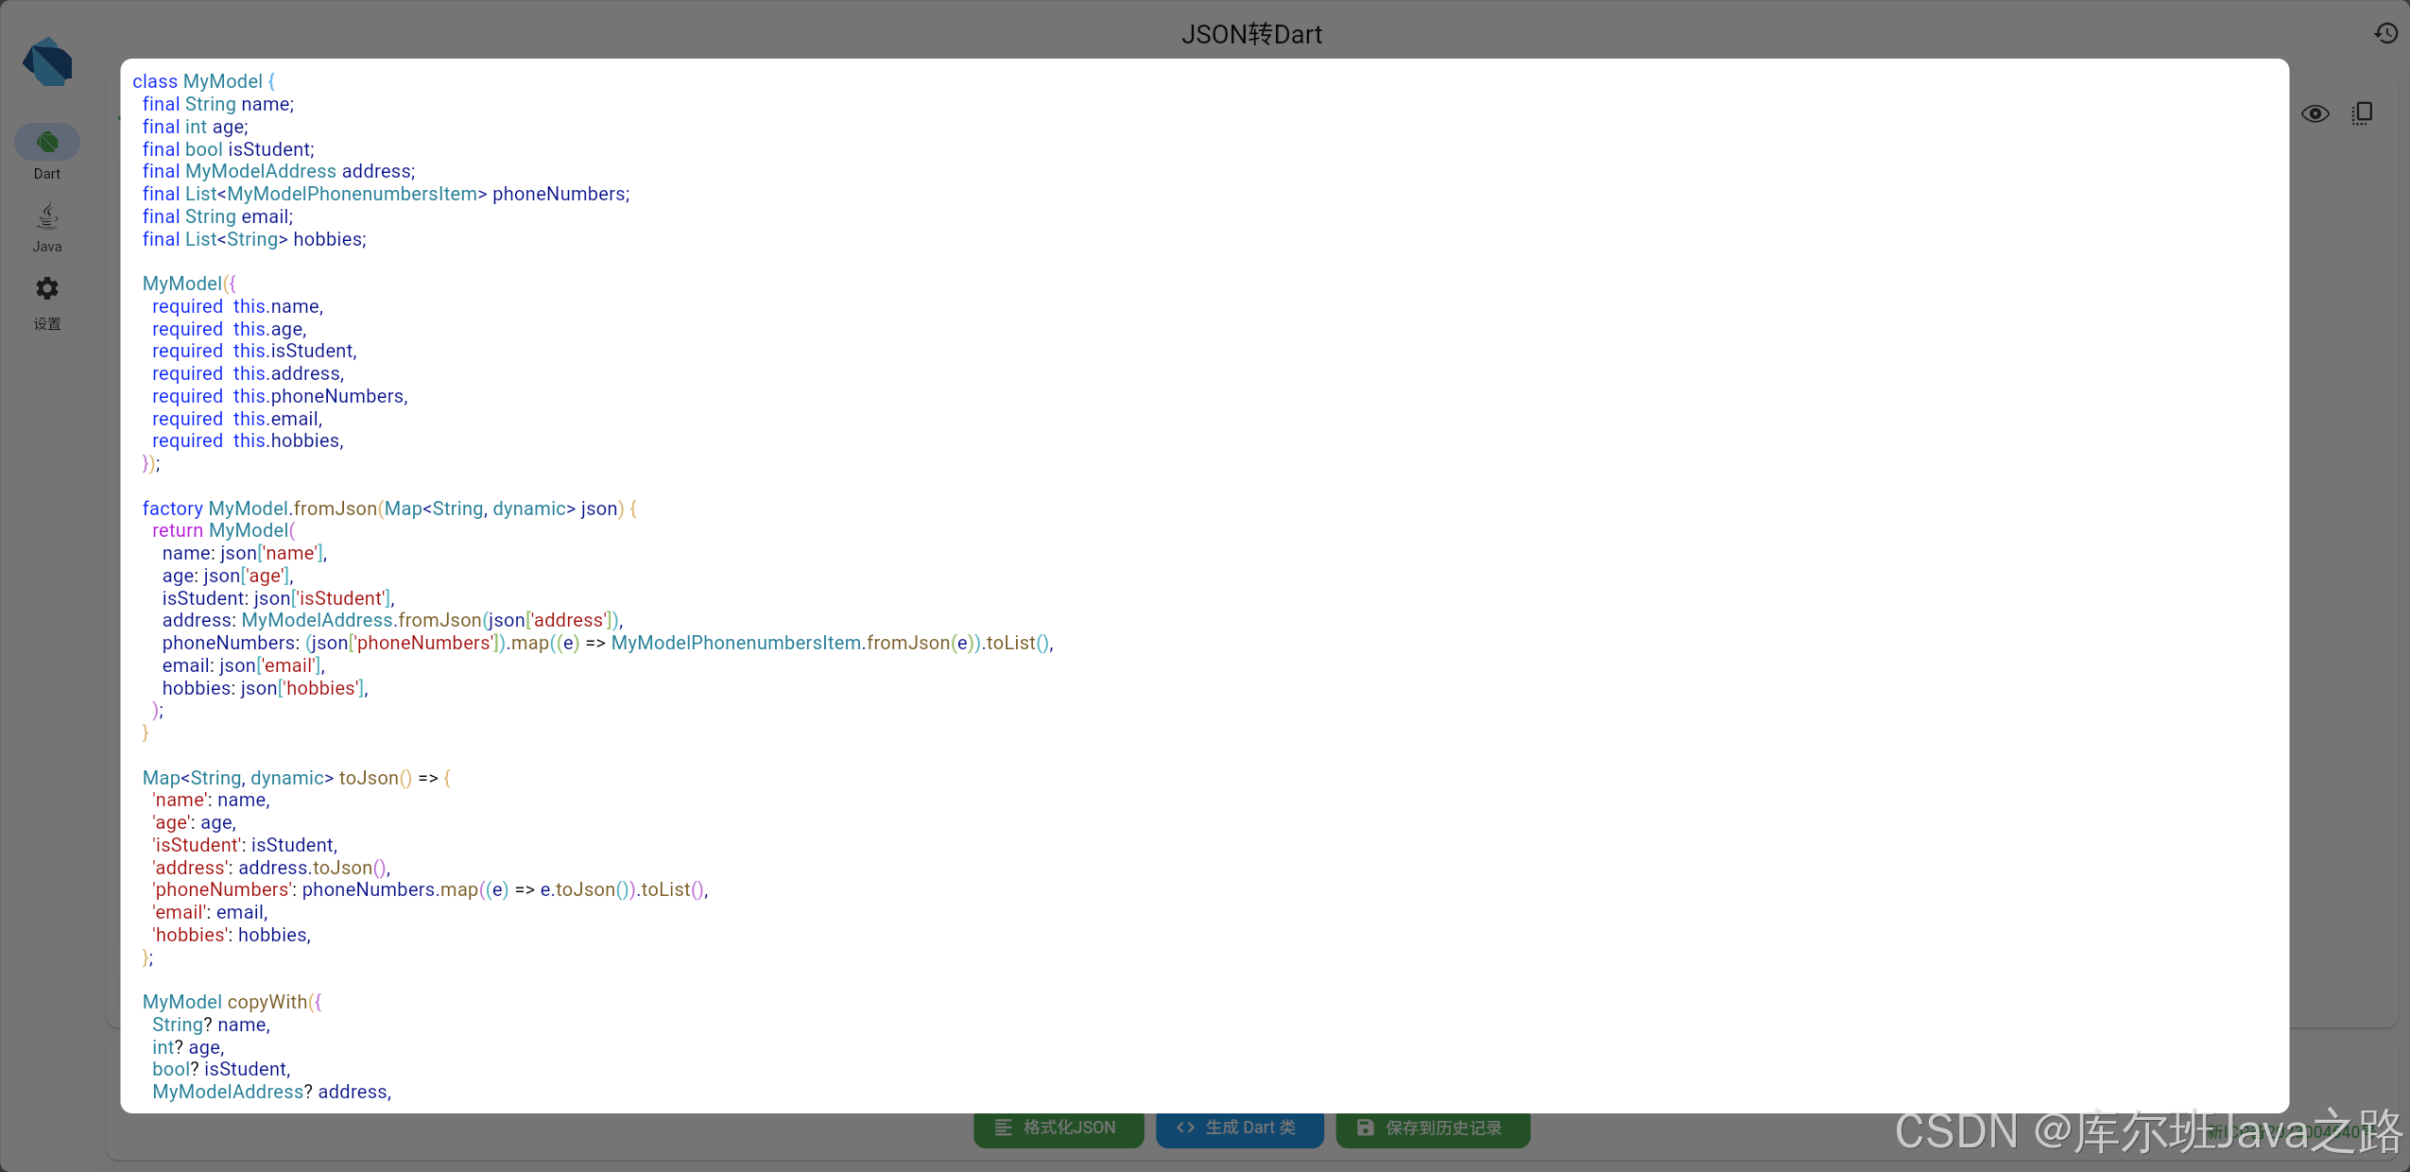The width and height of the screenshot is (2410, 1172).
Task: Open the 设置 sidebar label
Action: pyautogui.click(x=47, y=324)
